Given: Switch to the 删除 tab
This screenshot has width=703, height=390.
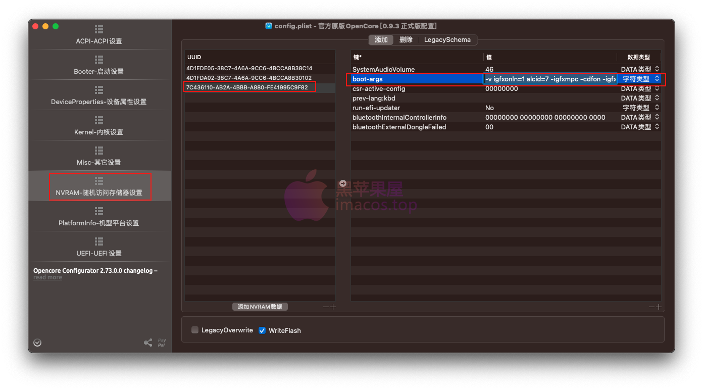Looking at the screenshot, I should click(x=406, y=40).
